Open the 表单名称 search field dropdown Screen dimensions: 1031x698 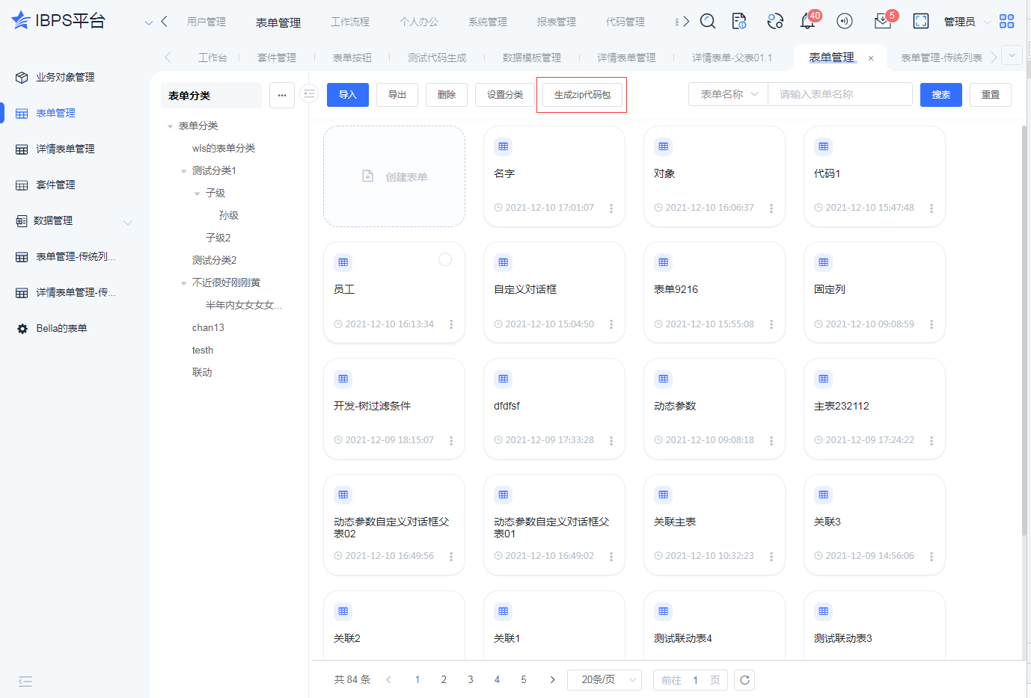point(728,95)
